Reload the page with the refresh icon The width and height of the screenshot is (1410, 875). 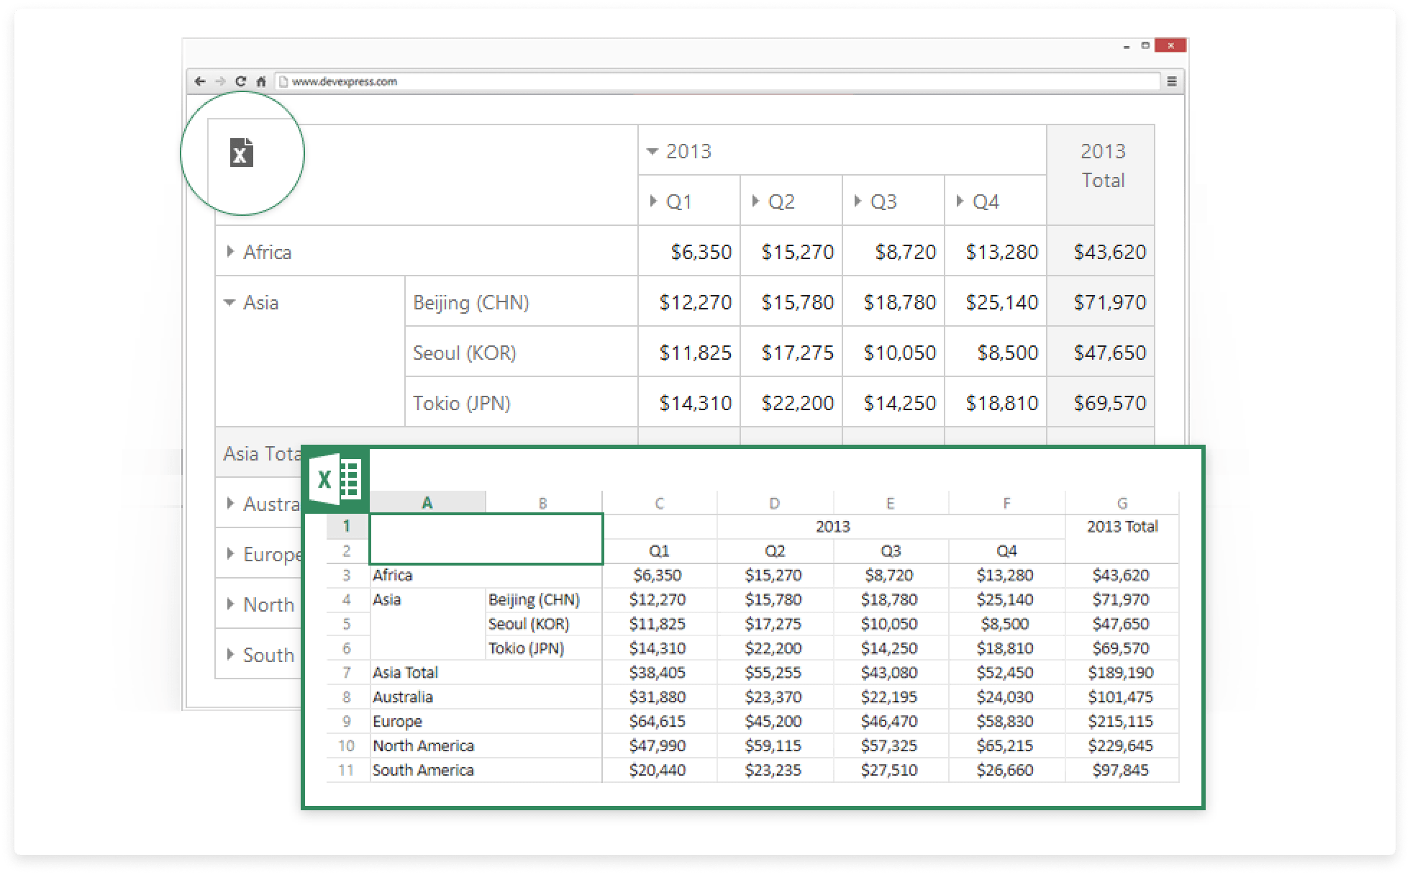pos(241,81)
